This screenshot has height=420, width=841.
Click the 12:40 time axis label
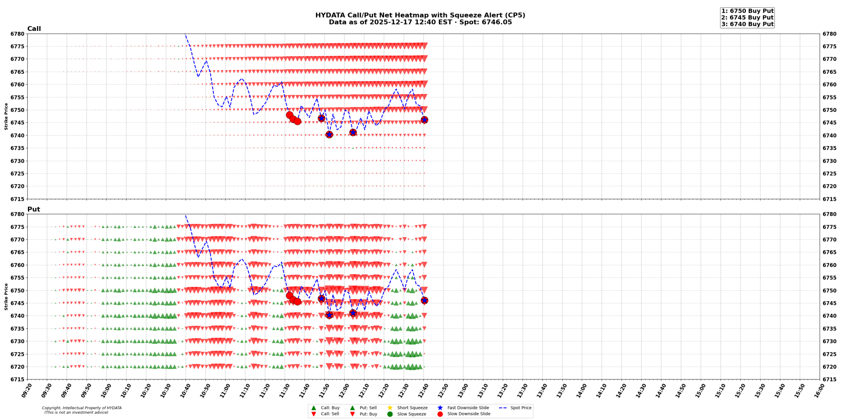pos(423,390)
